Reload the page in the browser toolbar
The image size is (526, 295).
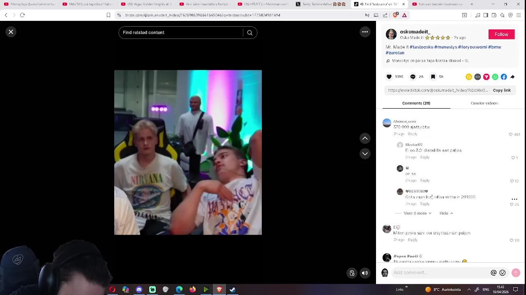23,15
